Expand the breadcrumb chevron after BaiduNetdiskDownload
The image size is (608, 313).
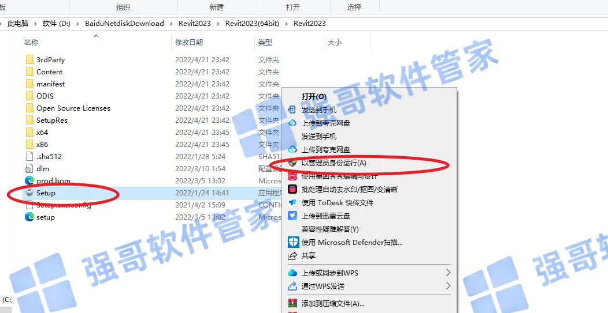point(171,24)
